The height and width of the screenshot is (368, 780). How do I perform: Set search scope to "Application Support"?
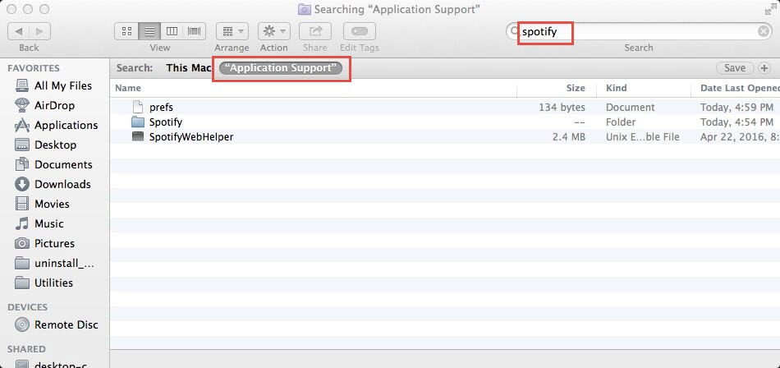pos(281,67)
